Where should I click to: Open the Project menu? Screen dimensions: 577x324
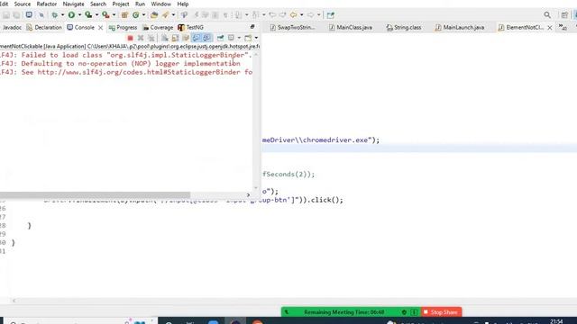(x=121, y=4)
